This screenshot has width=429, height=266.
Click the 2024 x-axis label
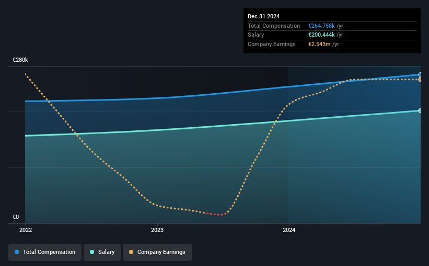pos(289,230)
